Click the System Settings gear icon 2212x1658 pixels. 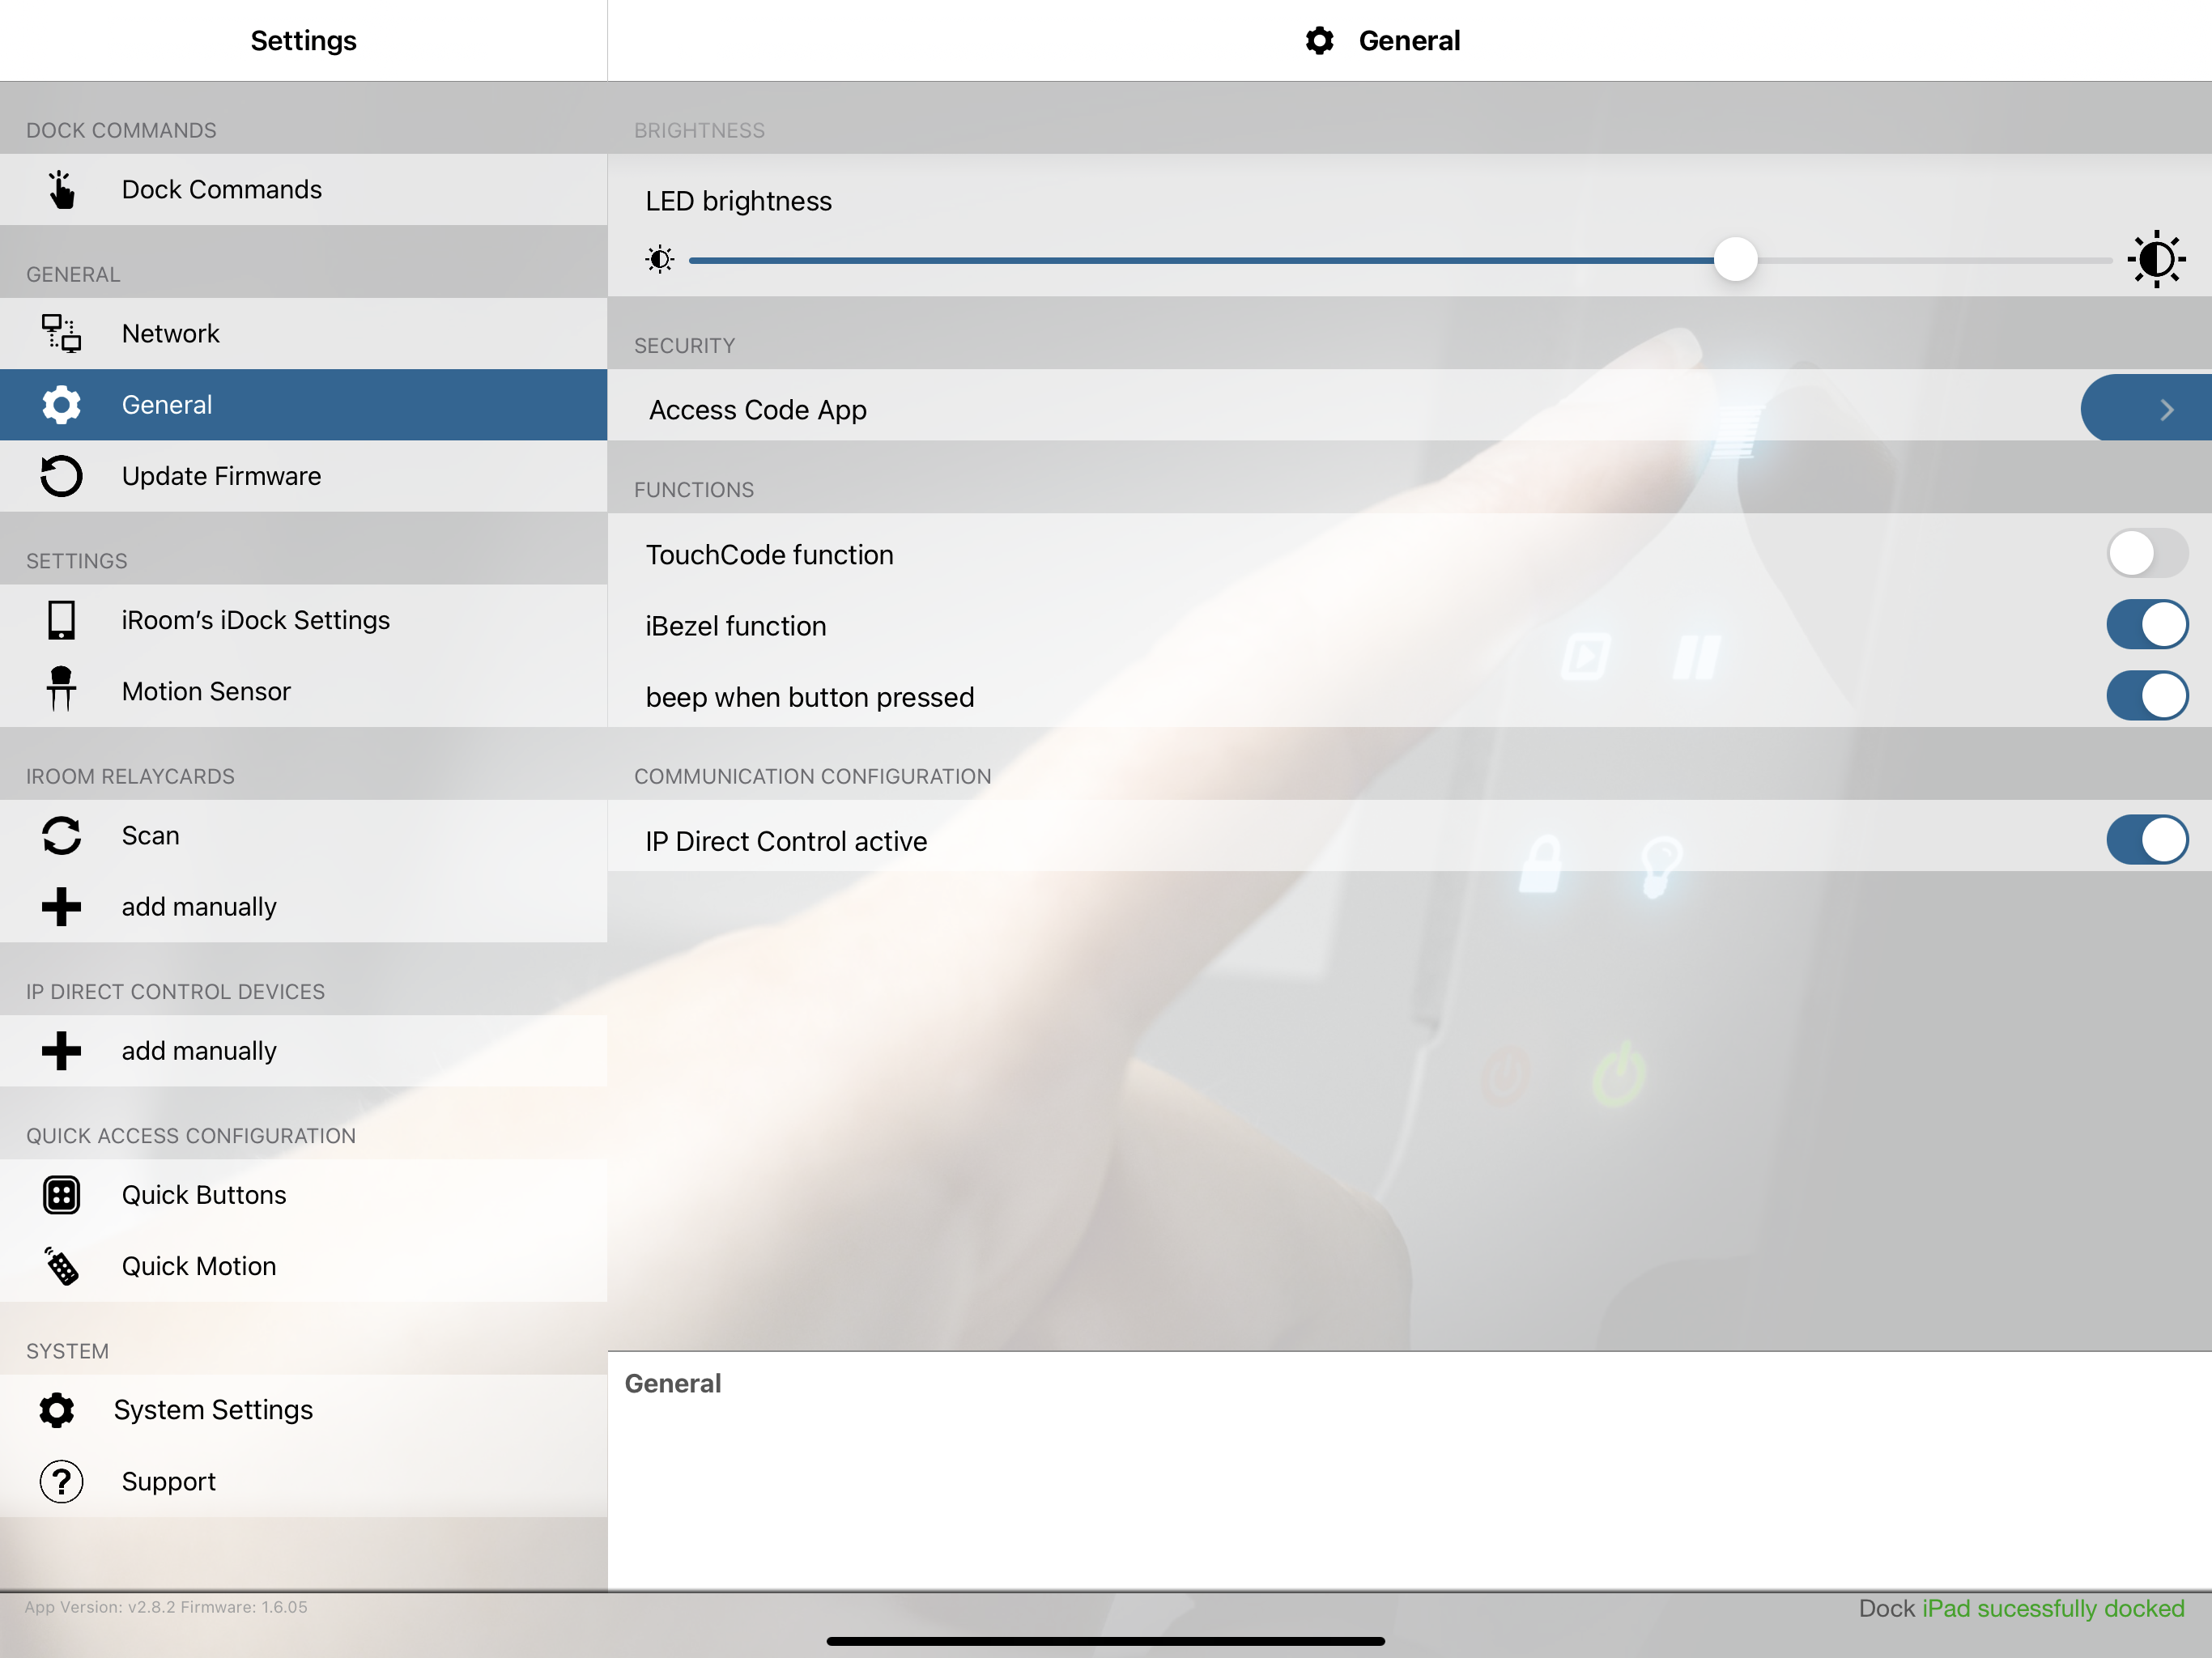click(57, 1410)
